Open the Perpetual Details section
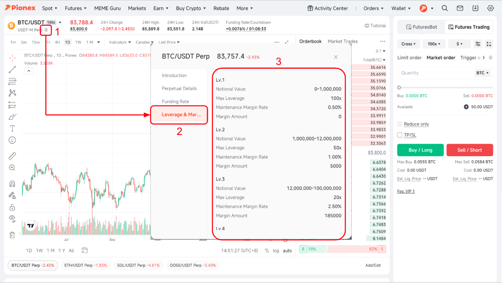The height and width of the screenshot is (283, 502). tap(179, 89)
